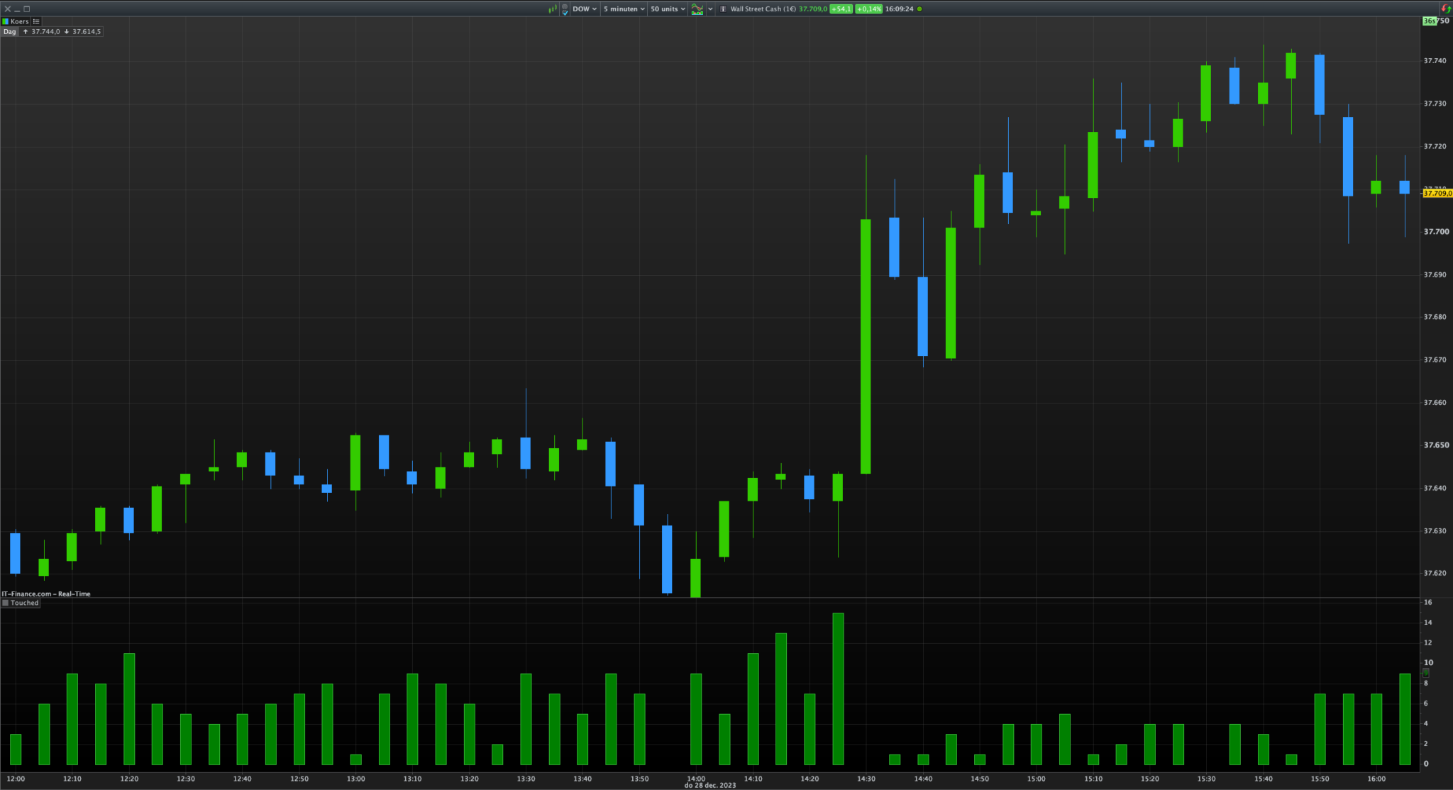The image size is (1453, 790).
Task: Click the green real-time status dot
Action: [920, 9]
